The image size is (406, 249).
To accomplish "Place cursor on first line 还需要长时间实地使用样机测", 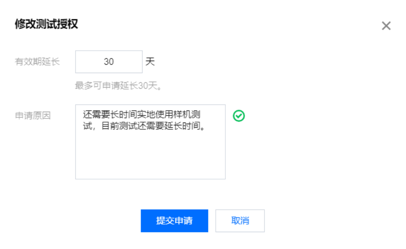I will click(141, 114).
